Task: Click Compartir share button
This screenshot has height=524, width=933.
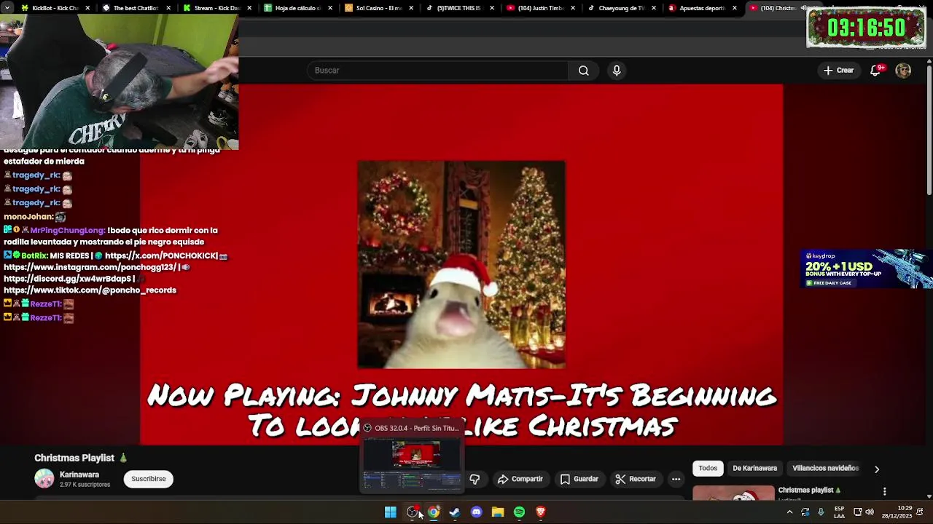Action: [520, 479]
